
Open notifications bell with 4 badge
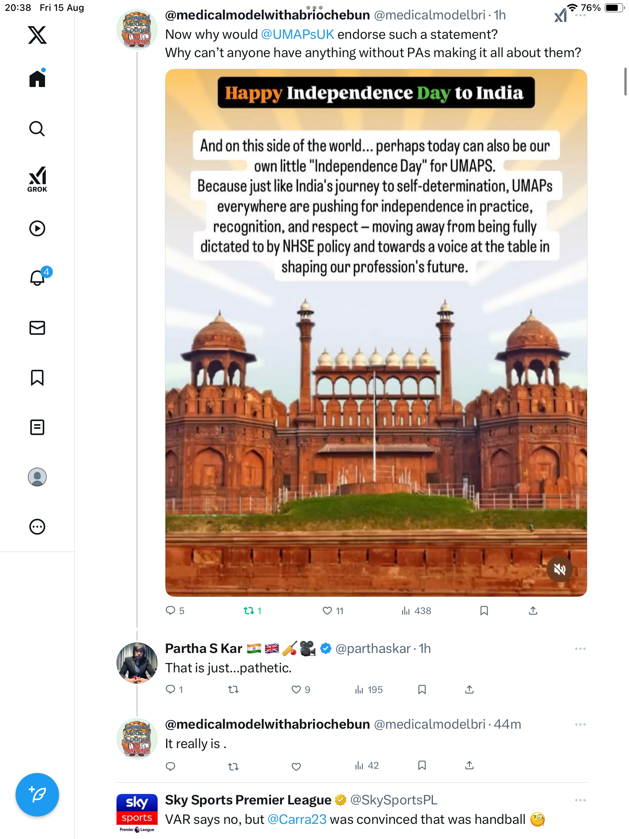point(38,277)
